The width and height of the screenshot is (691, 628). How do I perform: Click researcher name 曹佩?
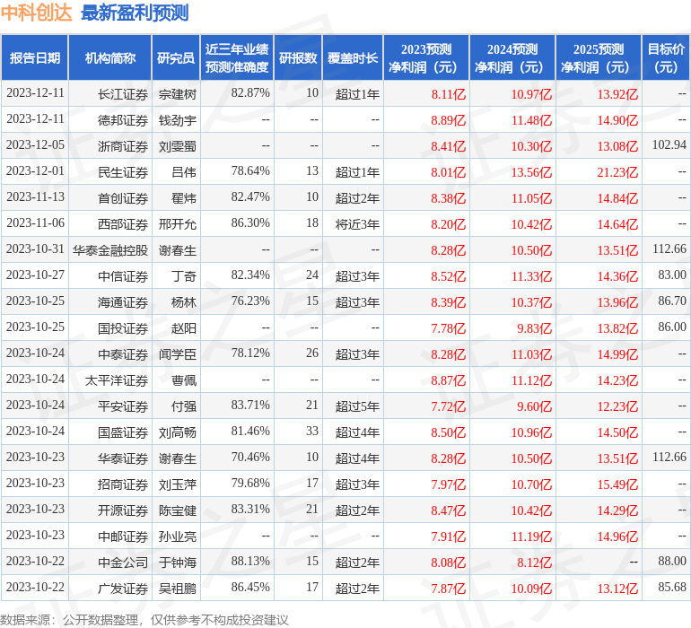point(184,380)
